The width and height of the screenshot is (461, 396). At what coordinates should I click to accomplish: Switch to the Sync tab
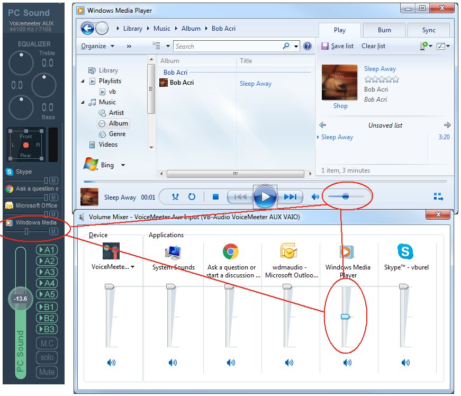[429, 30]
